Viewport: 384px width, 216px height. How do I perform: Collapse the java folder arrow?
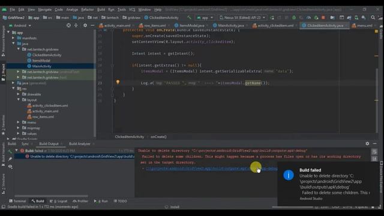(13, 44)
